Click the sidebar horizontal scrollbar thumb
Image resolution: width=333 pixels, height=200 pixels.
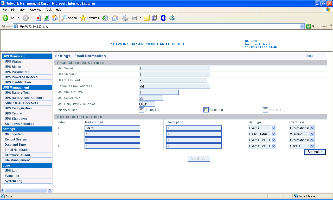[x=26, y=190]
